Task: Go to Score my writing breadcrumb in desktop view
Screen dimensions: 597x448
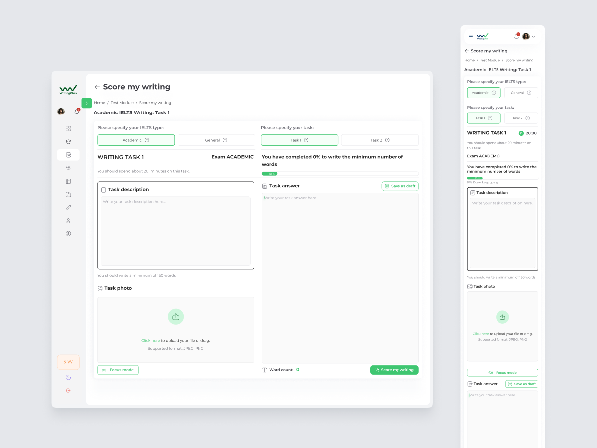Action: tap(155, 103)
